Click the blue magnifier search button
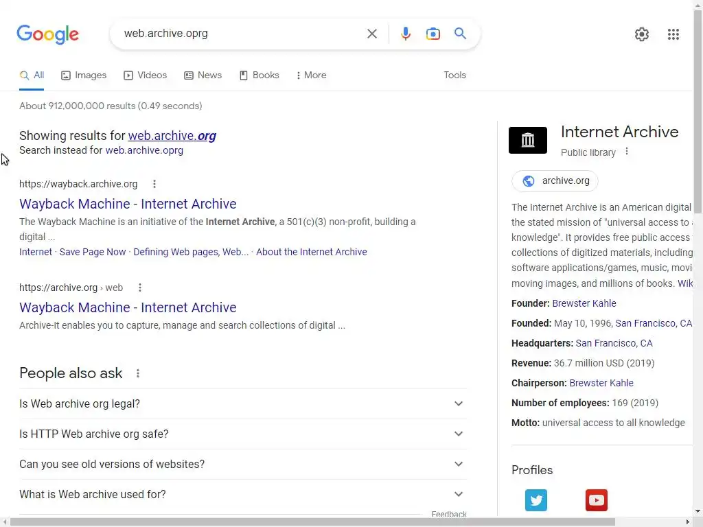The height and width of the screenshot is (527, 703). click(x=460, y=34)
